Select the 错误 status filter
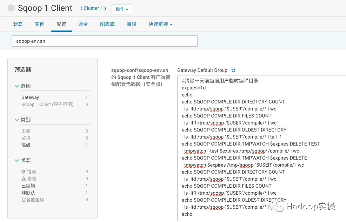Image resolution: width=346 pixels, height=222 pixels. click(29, 171)
